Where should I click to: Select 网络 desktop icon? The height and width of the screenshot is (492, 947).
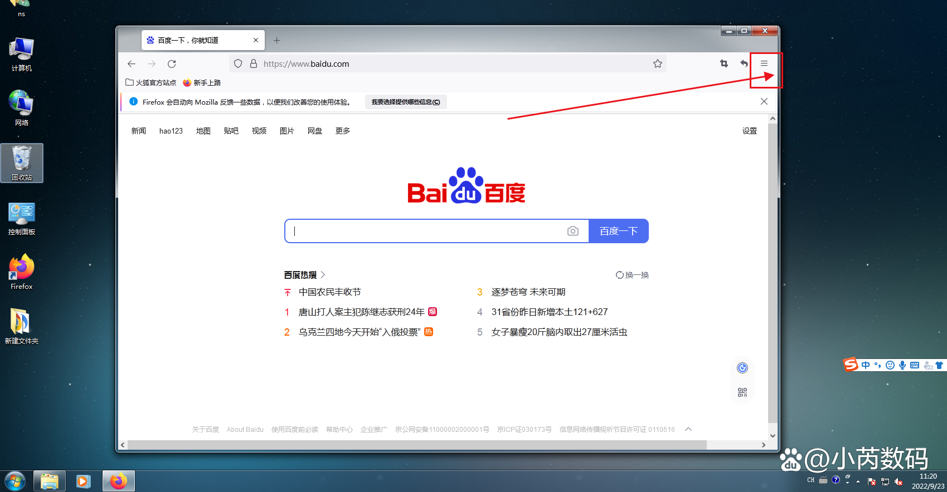click(x=22, y=108)
